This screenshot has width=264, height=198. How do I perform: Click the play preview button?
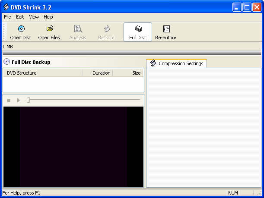click(18, 101)
